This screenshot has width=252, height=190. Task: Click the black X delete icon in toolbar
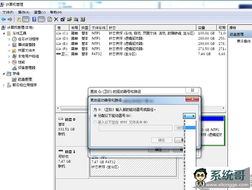coord(56,19)
